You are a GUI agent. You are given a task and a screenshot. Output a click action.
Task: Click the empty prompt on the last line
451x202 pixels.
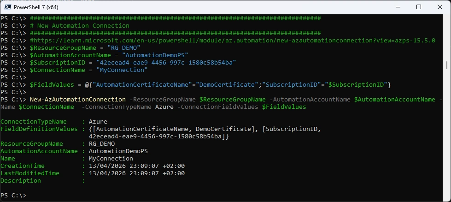(32, 196)
